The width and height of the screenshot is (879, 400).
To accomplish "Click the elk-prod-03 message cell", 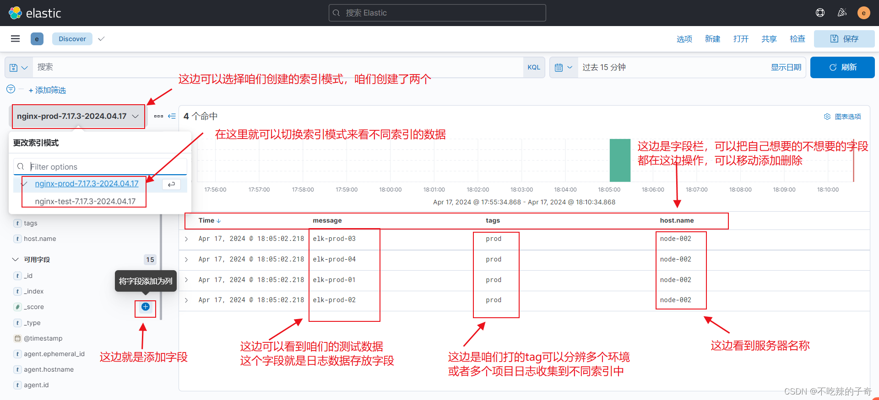I will (x=334, y=239).
